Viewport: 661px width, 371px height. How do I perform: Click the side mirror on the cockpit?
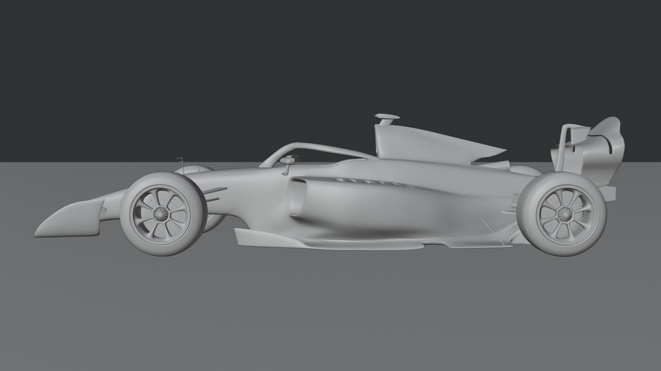[288, 160]
